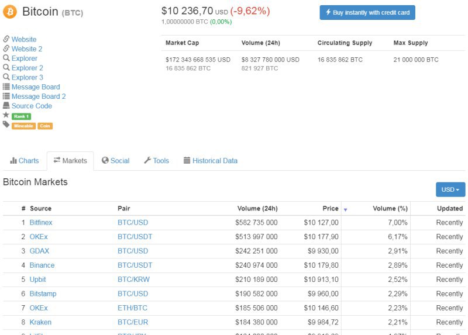This screenshot has height=335, width=468.
Task: Open the Bitfinex exchange link
Action: [41, 223]
